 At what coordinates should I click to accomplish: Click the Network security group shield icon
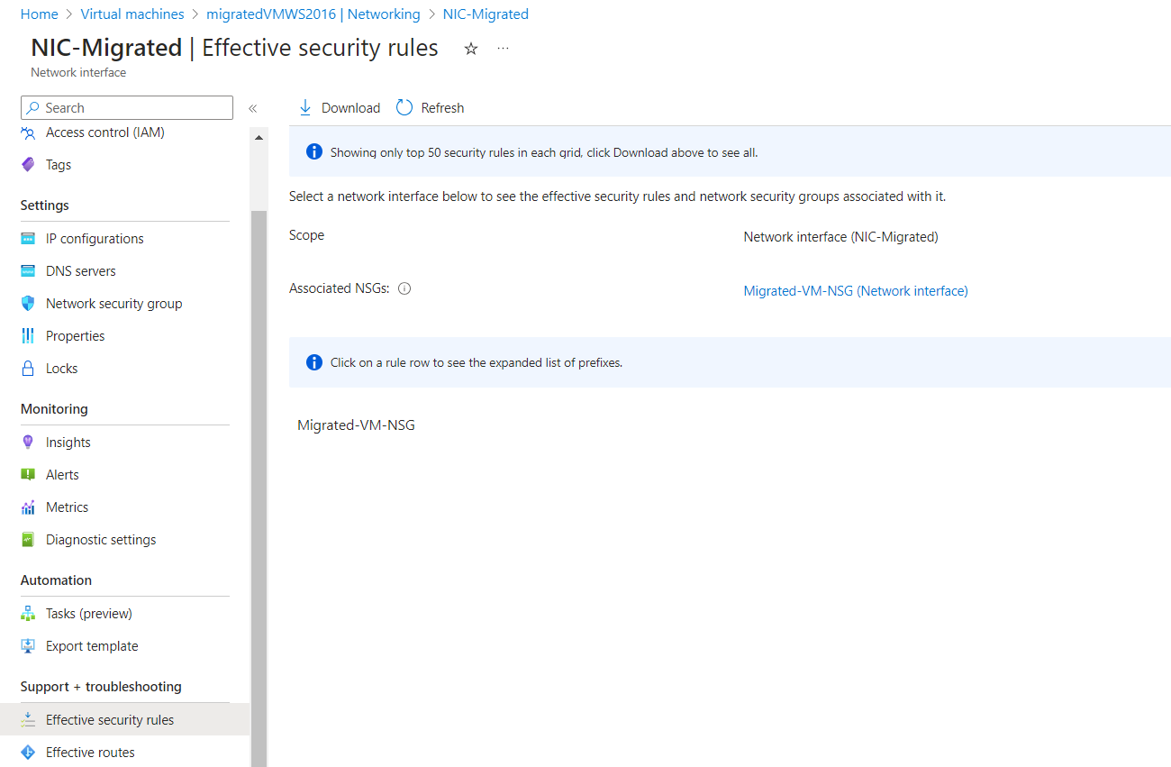(28, 304)
